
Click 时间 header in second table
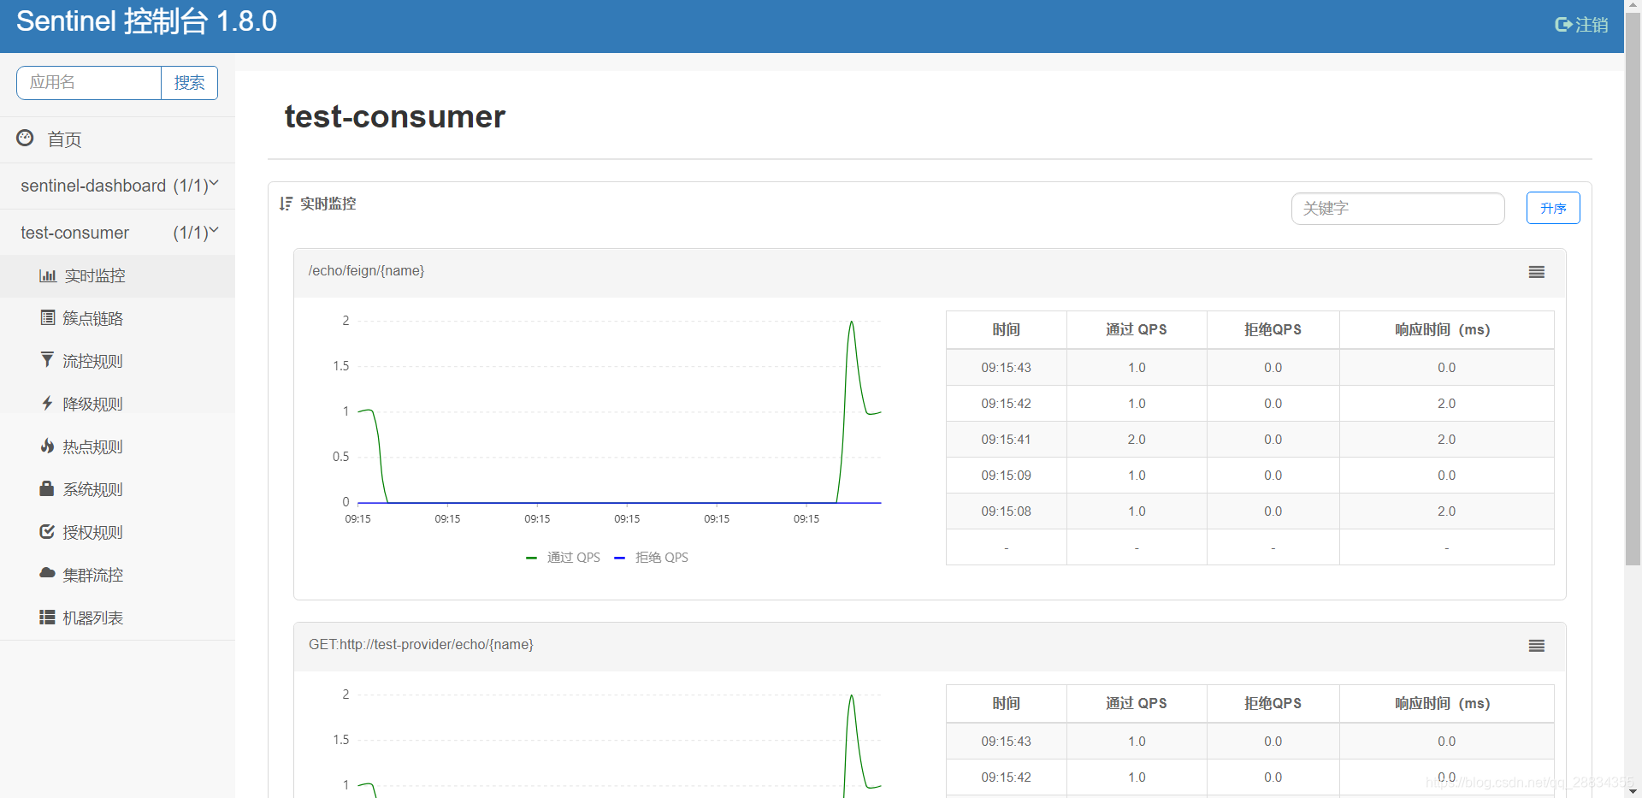[1006, 703]
